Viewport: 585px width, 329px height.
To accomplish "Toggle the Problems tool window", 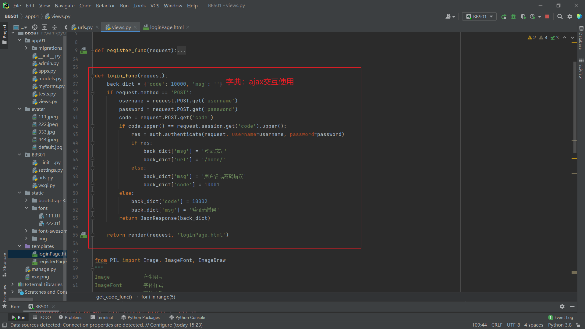I will tap(70, 317).
